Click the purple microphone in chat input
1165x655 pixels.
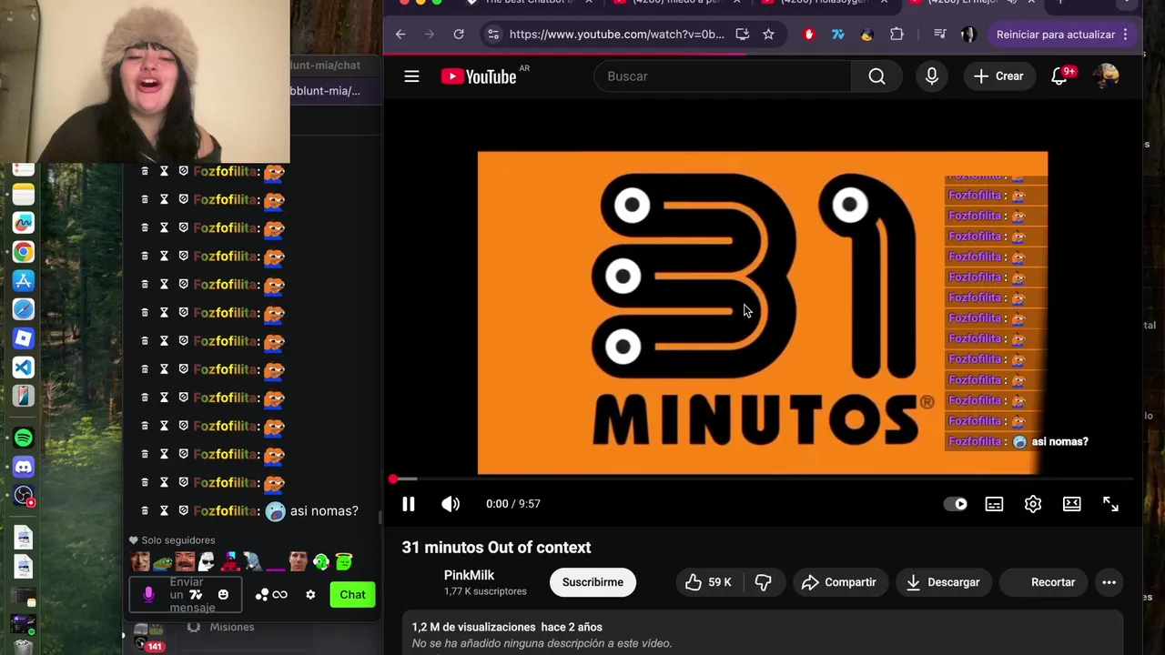pyautogui.click(x=149, y=595)
